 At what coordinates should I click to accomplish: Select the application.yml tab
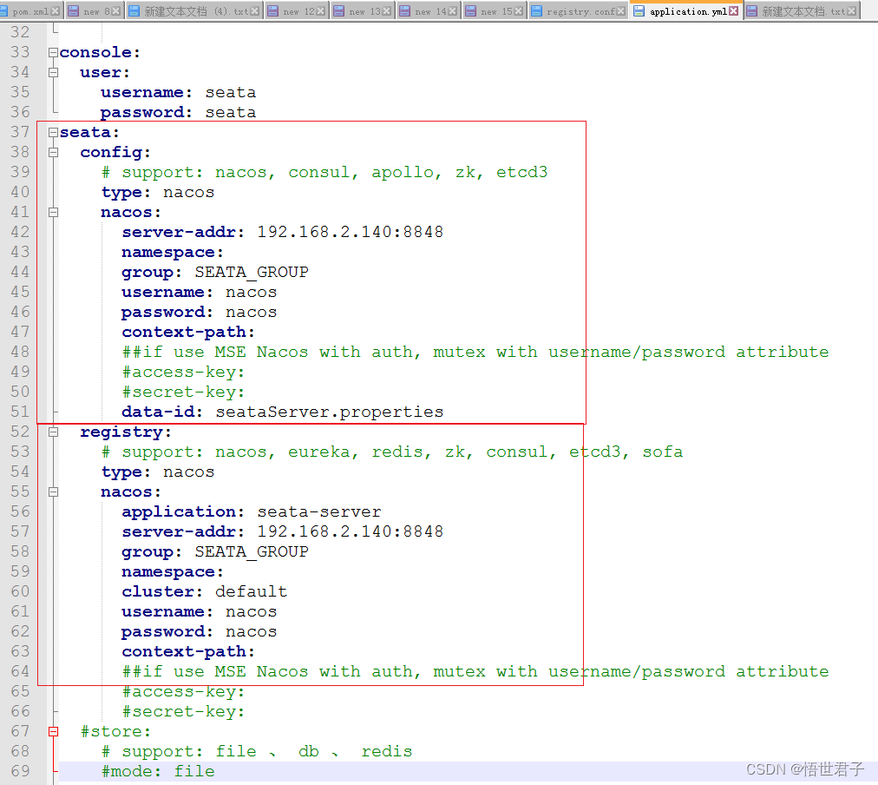tap(686, 11)
